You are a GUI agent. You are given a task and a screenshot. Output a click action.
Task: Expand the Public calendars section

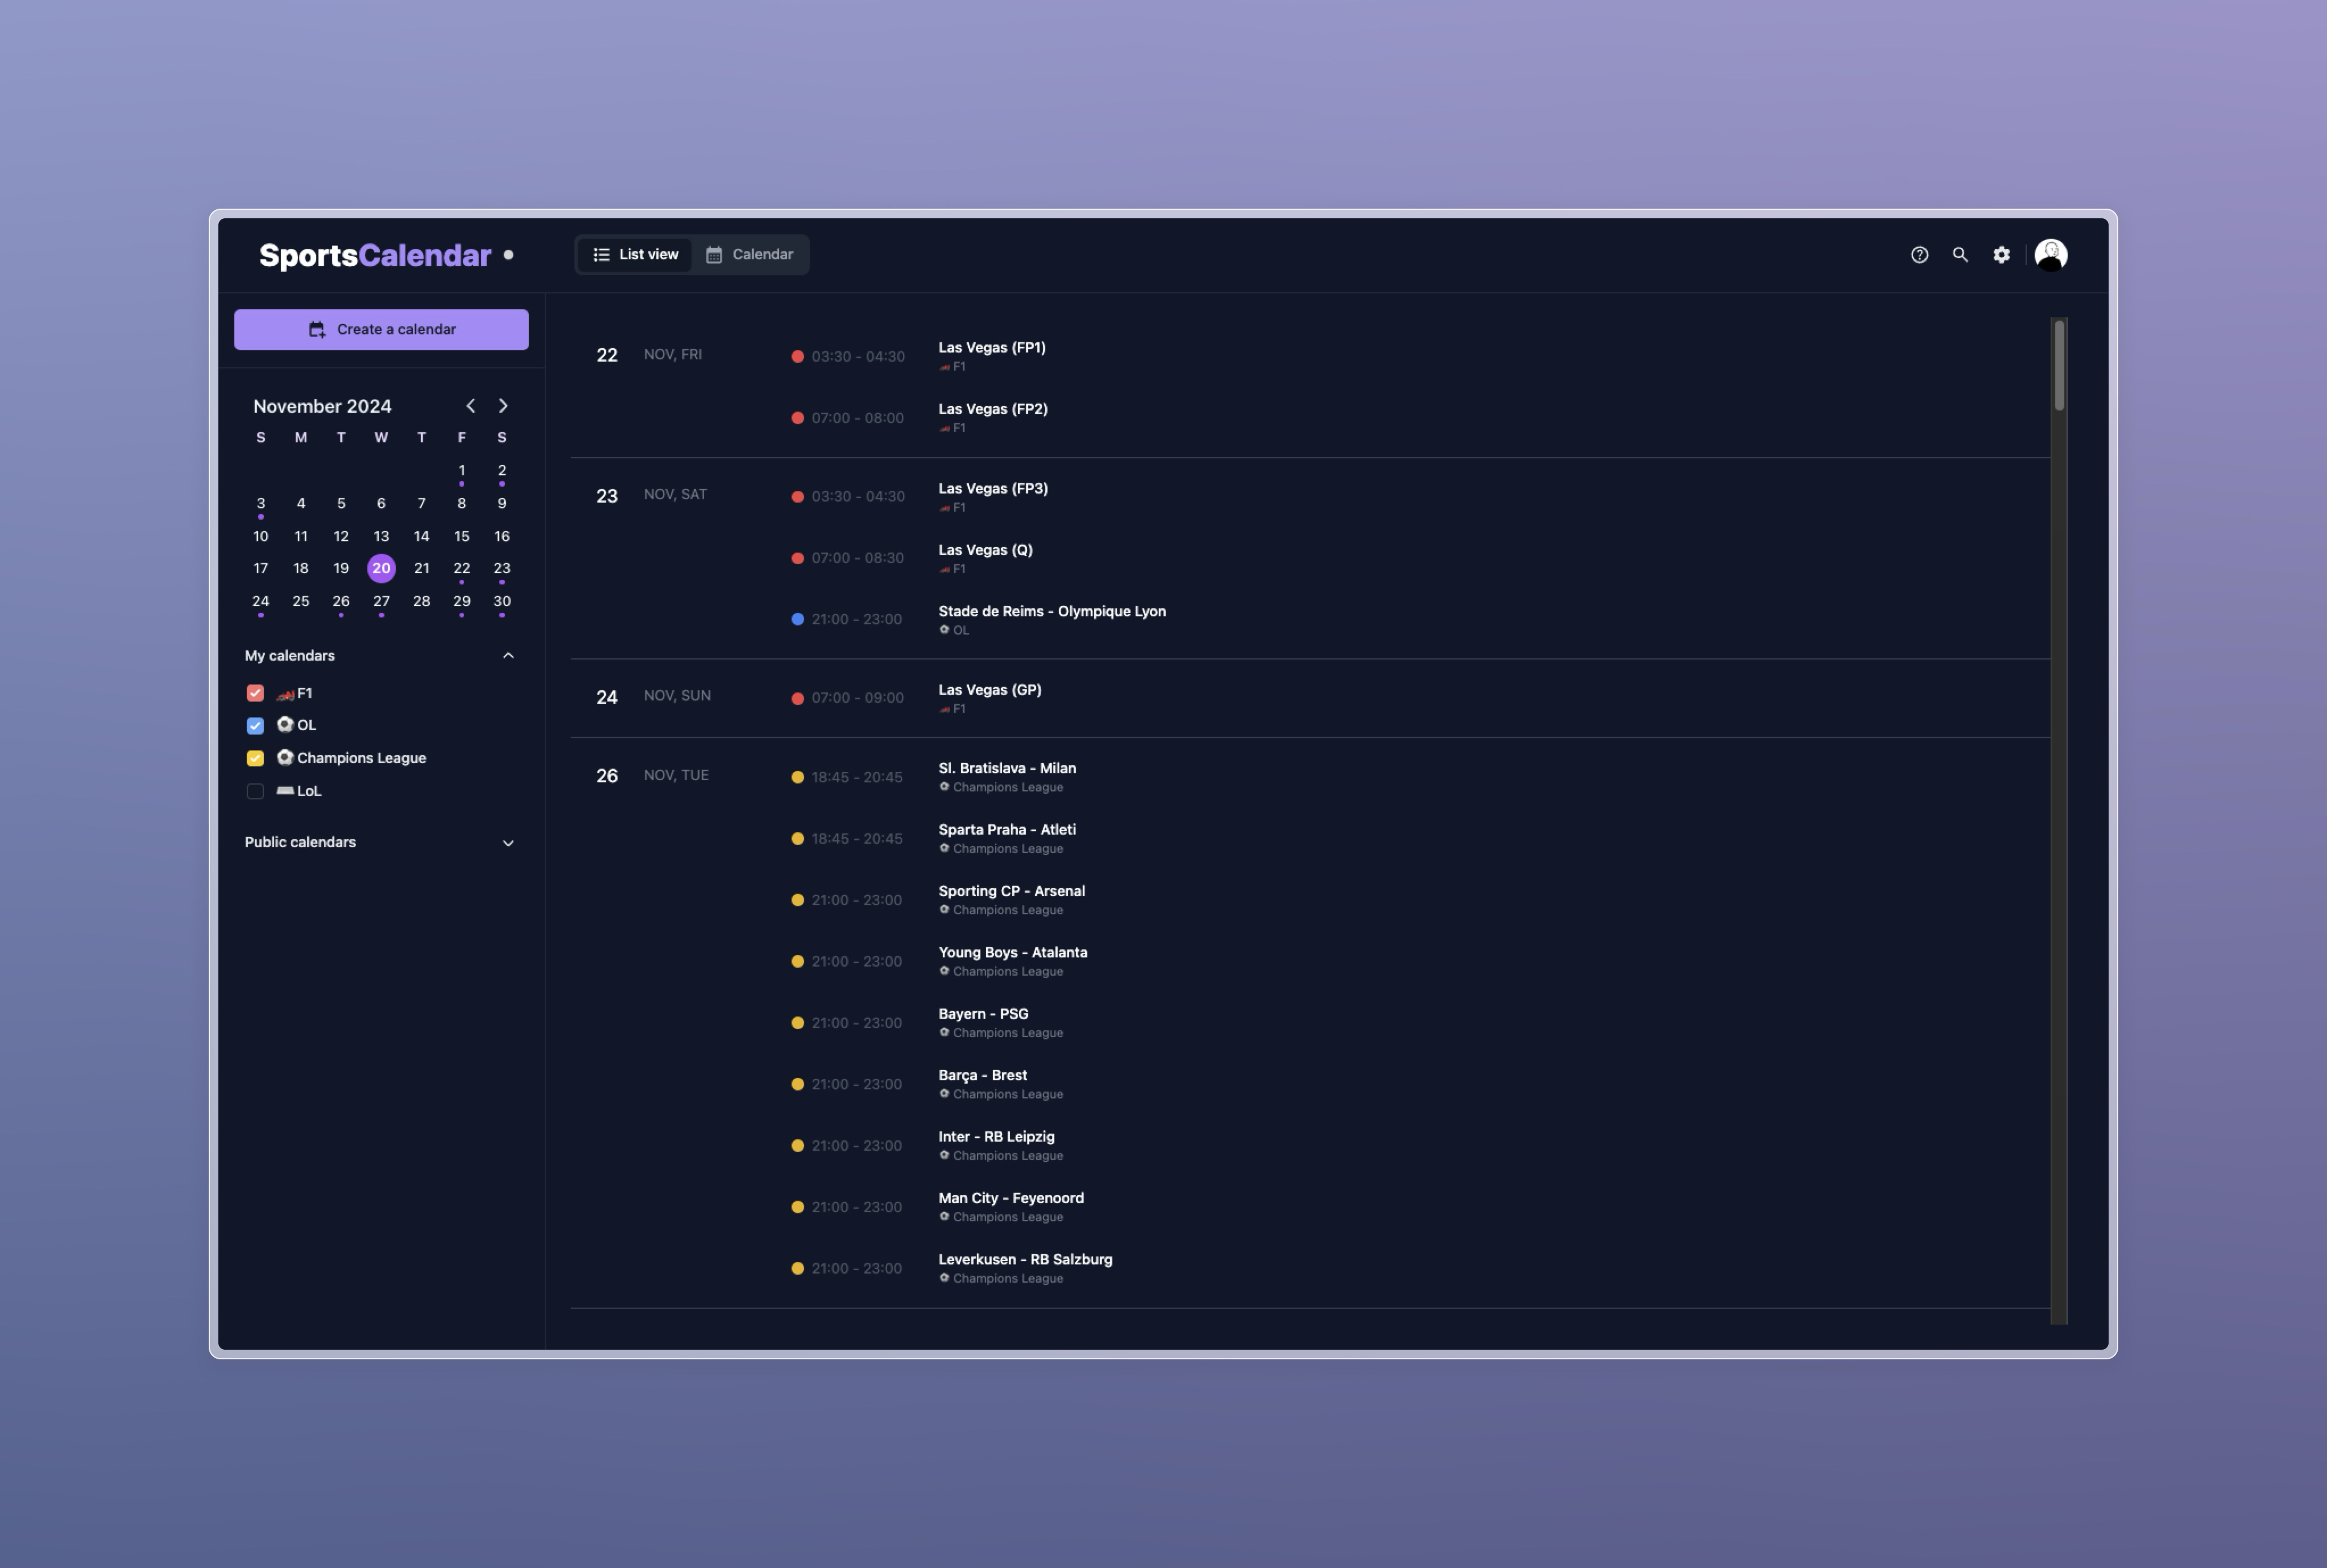[508, 843]
